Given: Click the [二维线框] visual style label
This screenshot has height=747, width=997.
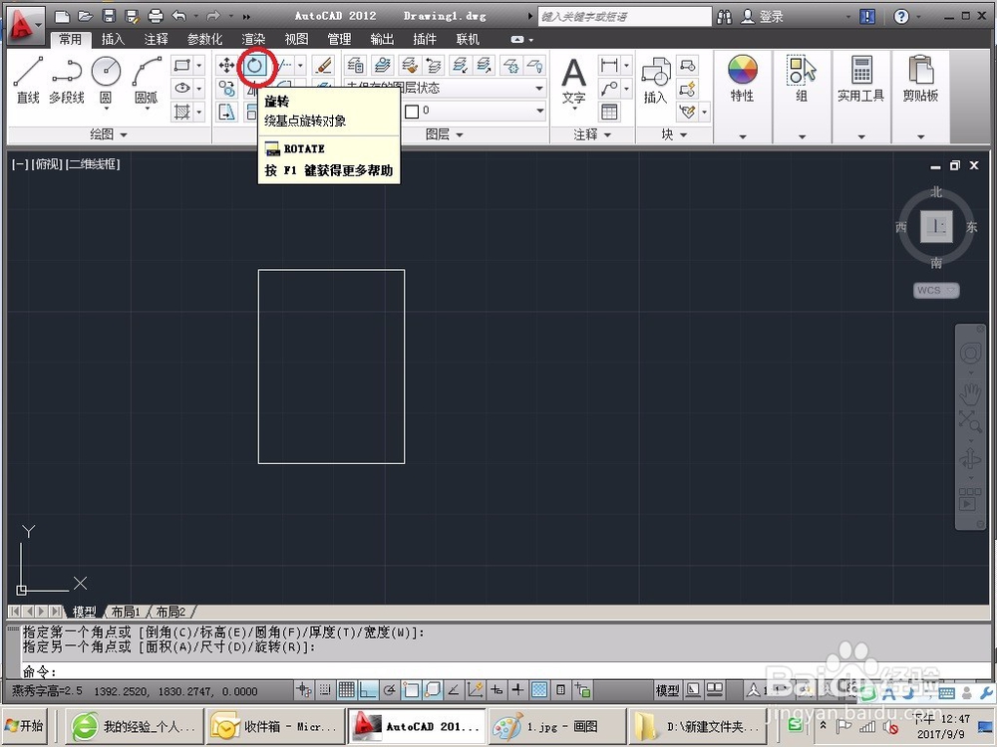Looking at the screenshot, I should coord(93,164).
